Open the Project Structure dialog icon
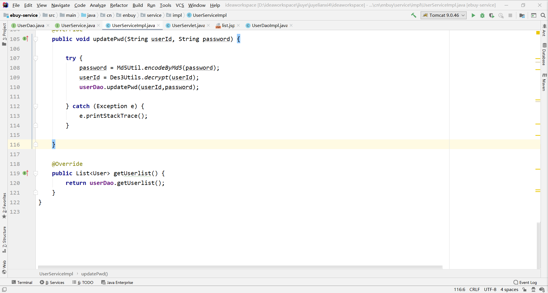This screenshot has height=293, width=548. tap(522, 15)
